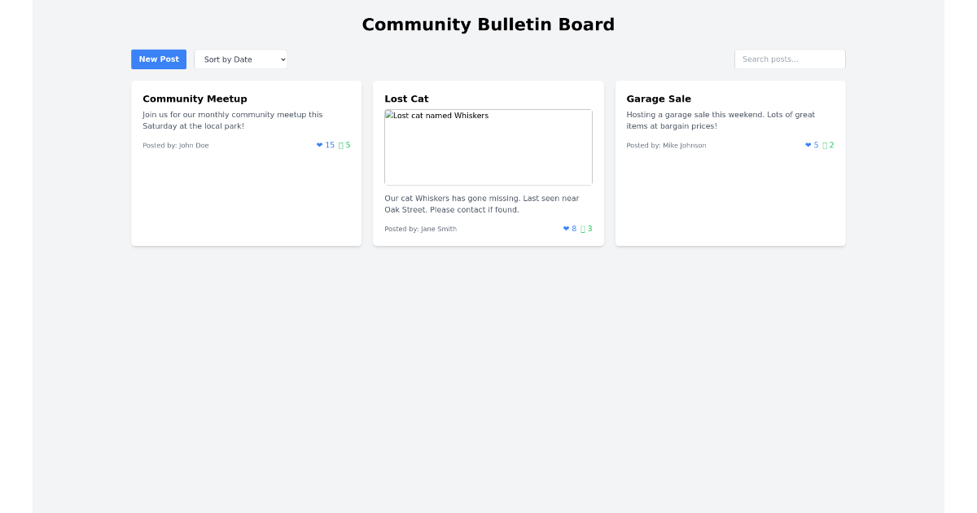The image size is (977, 513).
Task: Like the Garage Sale post
Action: tap(810, 145)
